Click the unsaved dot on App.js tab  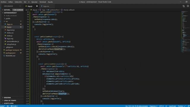(37, 6)
